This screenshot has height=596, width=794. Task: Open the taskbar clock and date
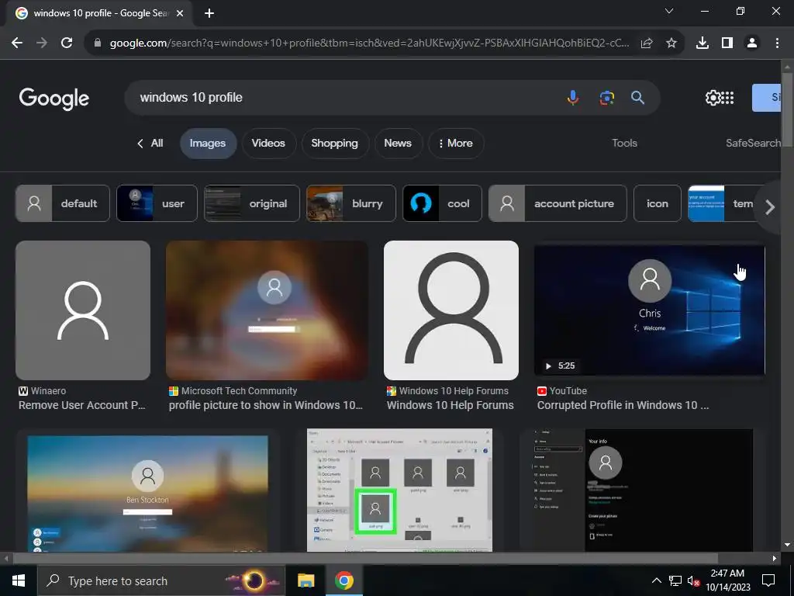click(727, 580)
